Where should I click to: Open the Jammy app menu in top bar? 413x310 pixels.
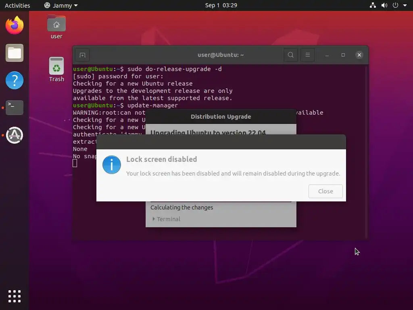(x=61, y=5)
